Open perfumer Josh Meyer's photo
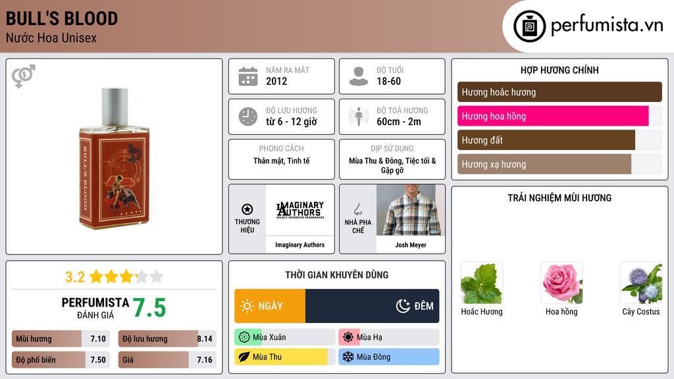 tap(411, 210)
